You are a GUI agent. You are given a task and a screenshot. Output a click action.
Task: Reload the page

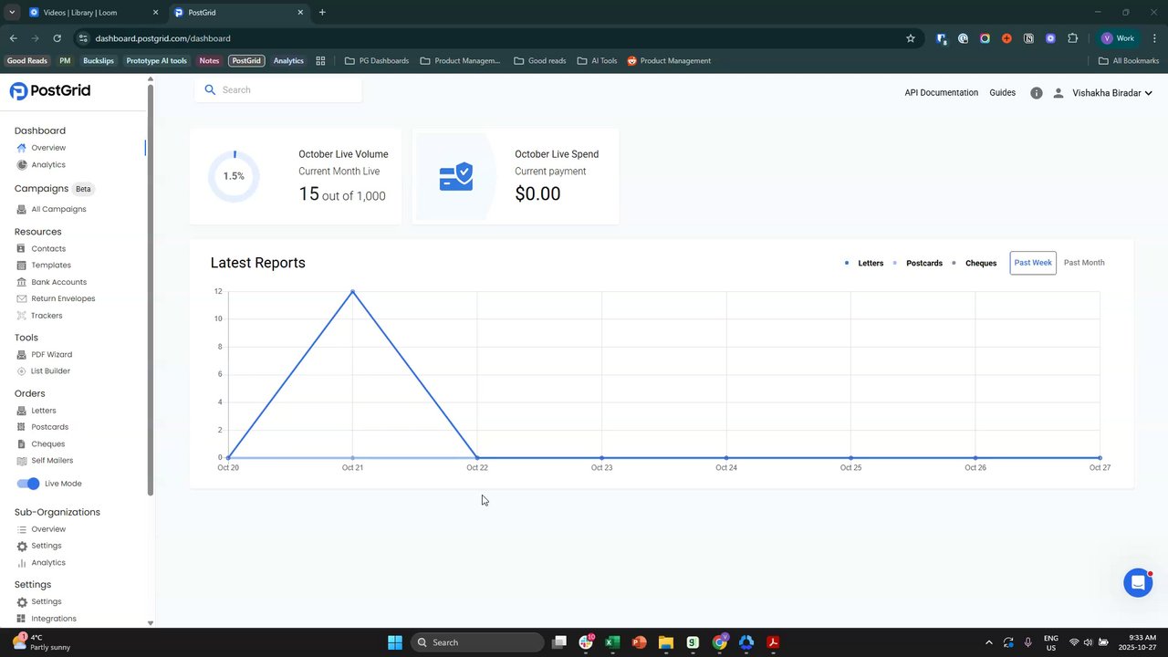point(57,38)
